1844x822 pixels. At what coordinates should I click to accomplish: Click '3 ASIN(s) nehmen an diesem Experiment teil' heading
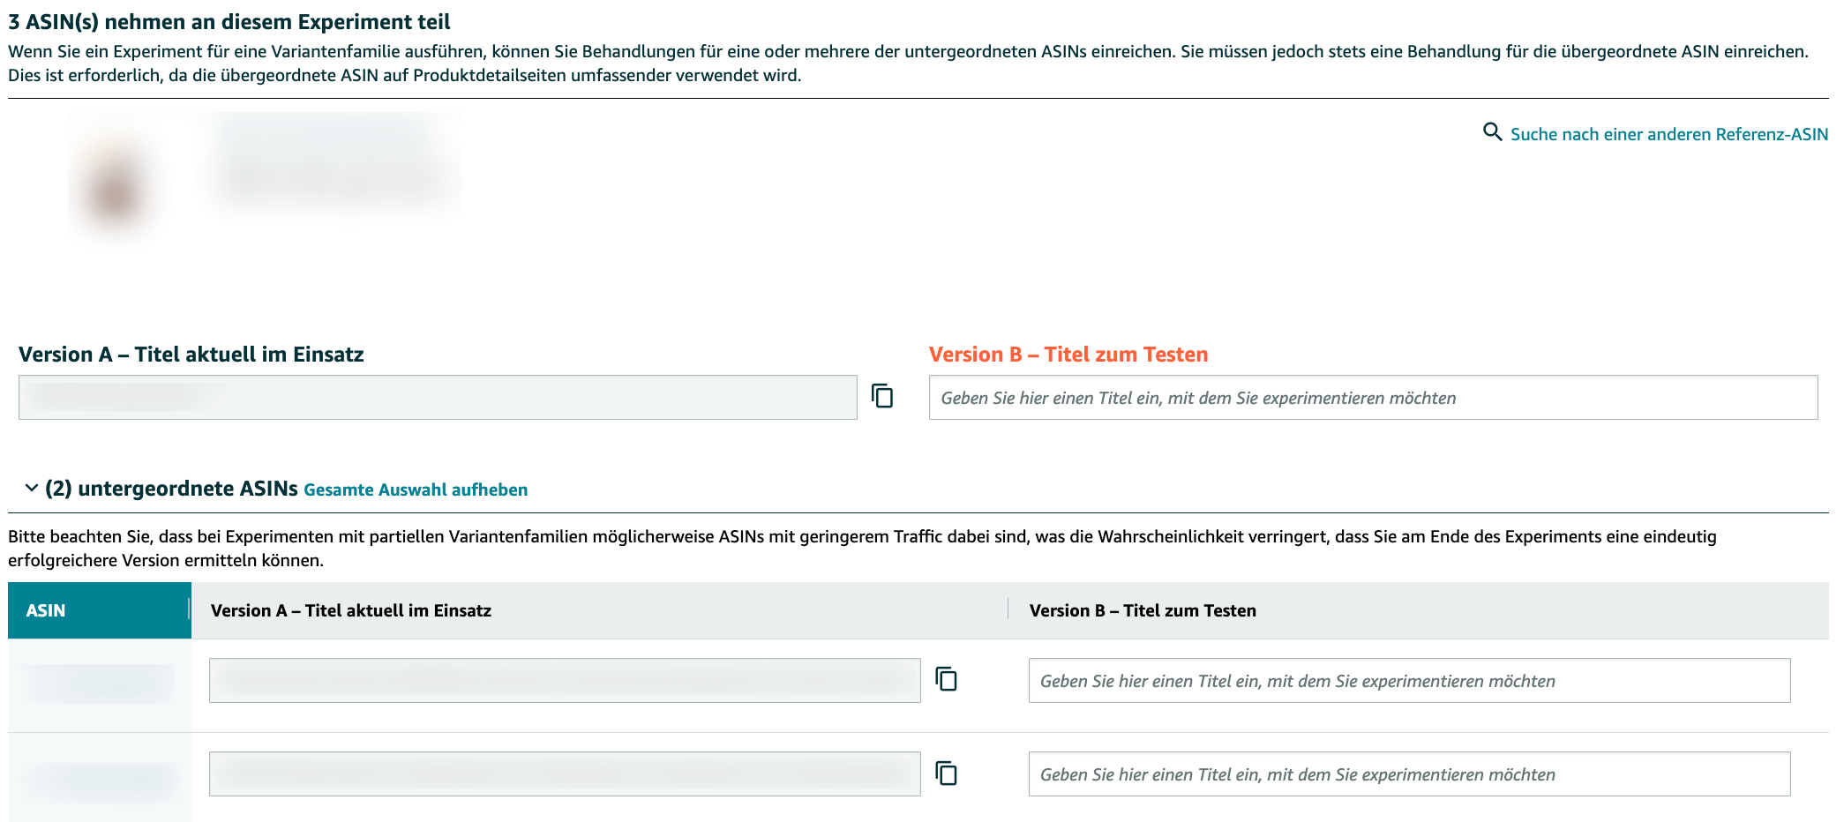229,22
